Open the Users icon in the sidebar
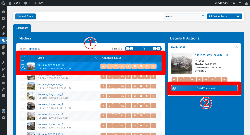 point(3,76)
